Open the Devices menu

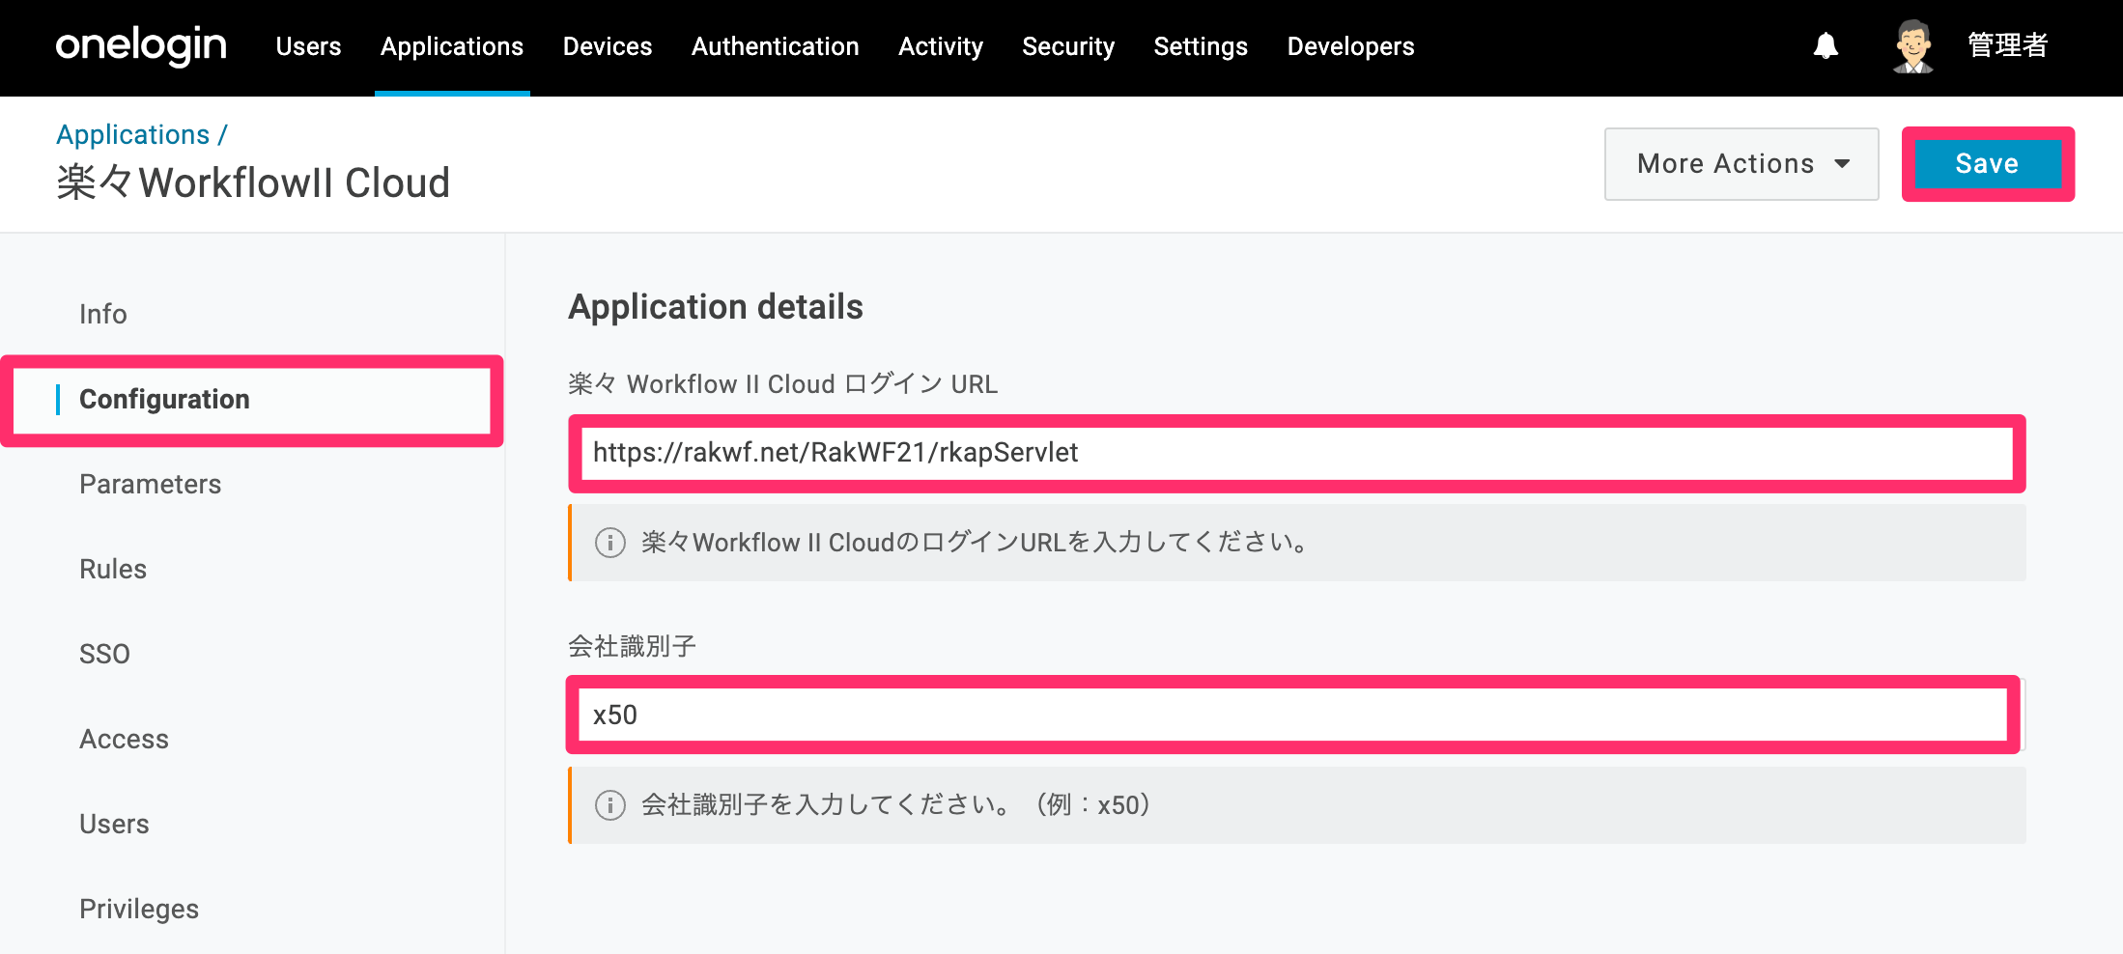click(608, 46)
